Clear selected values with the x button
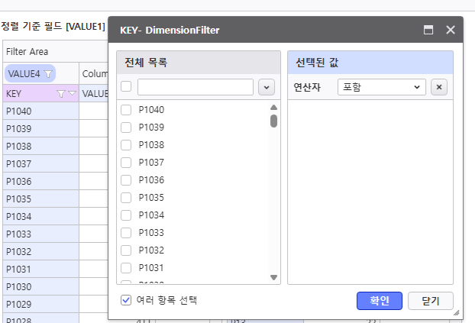The height and width of the screenshot is (323, 475). click(438, 87)
